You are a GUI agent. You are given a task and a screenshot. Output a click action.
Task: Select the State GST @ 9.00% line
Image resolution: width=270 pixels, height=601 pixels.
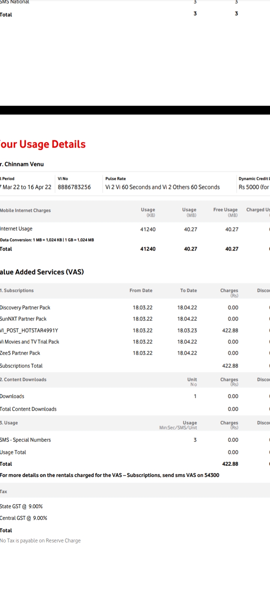coord(21,506)
